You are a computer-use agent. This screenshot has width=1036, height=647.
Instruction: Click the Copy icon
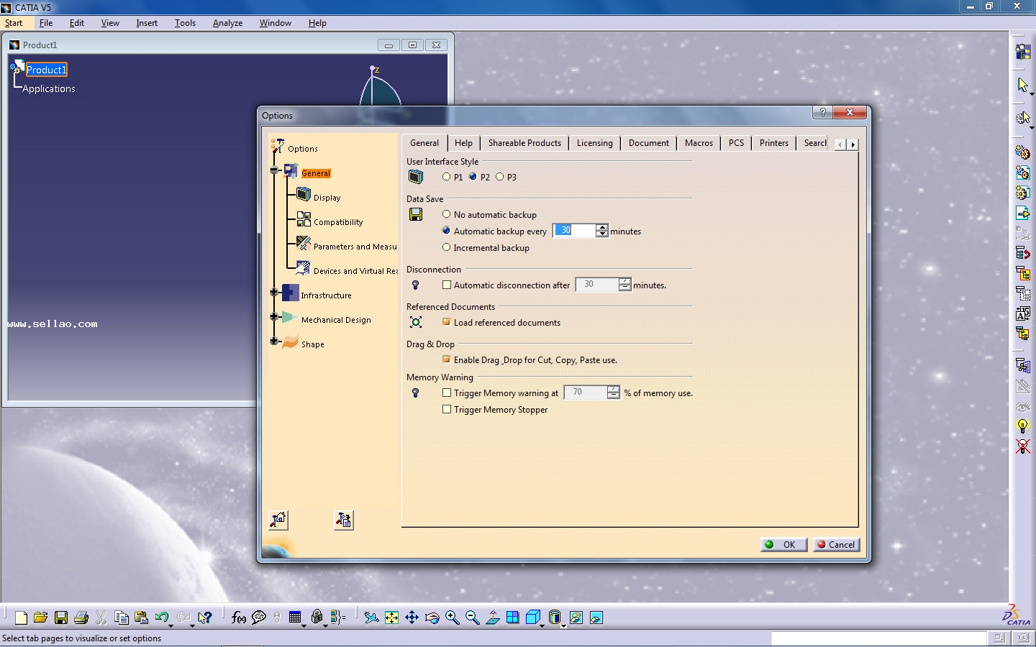pos(122,618)
